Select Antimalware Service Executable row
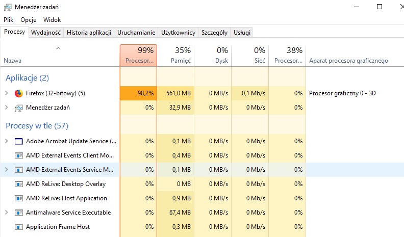The height and width of the screenshot is (237, 404). click(x=202, y=213)
